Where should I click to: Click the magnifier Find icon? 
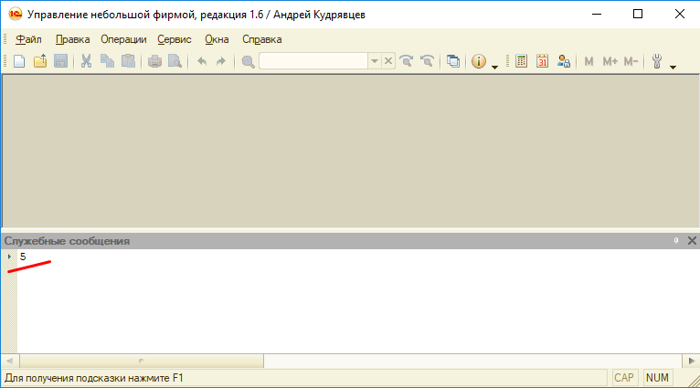pyautogui.click(x=248, y=61)
